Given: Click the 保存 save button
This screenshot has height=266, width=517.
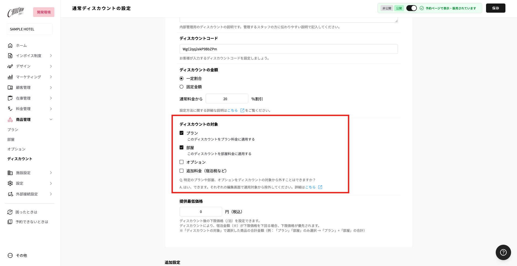Looking at the screenshot, I should click(x=495, y=8).
